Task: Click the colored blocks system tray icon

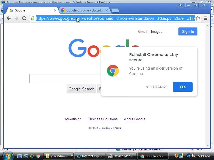Action: pos(181,156)
